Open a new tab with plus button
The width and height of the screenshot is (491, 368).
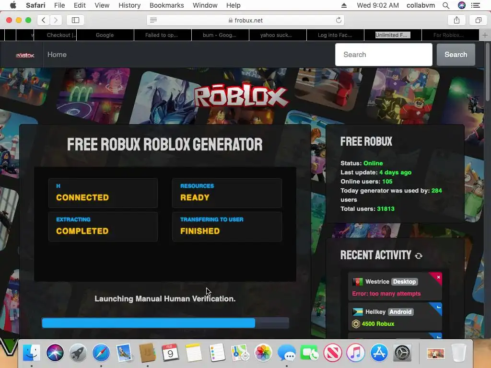485,35
